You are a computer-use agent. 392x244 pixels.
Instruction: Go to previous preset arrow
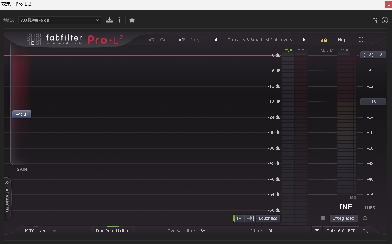[x=216, y=40]
